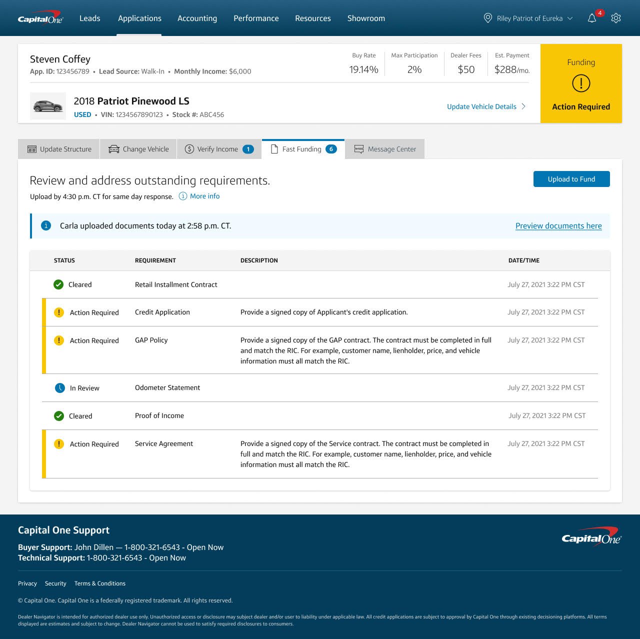
Task: Click the More info link
Action: [204, 196]
